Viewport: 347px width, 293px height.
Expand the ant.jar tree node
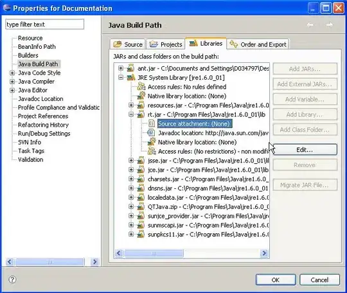(121, 68)
